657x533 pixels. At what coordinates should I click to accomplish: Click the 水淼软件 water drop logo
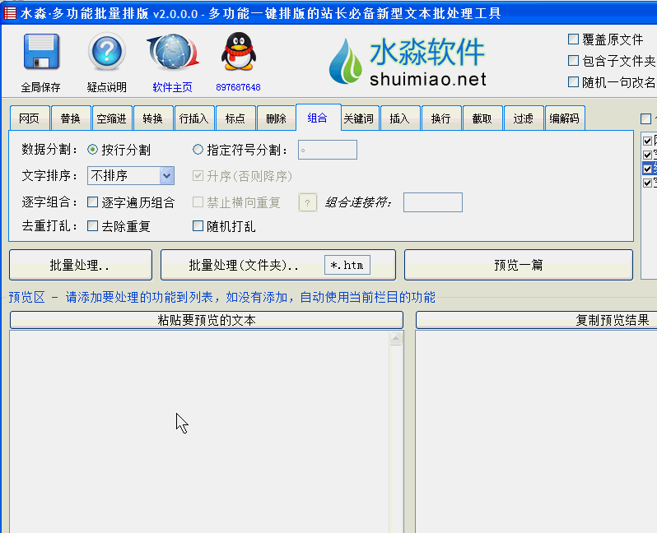click(346, 62)
